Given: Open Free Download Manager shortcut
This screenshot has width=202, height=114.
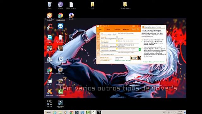Looking at the screenshot, I should (50, 39).
